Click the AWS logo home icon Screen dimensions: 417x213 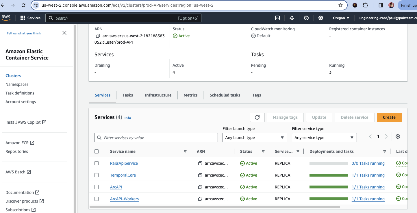click(6, 18)
